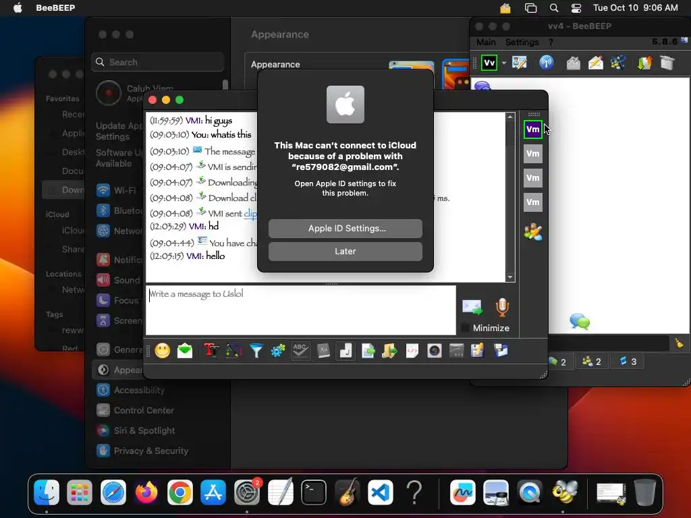Open the font color picker icon
Screen dimensions: 691x518
coord(233,351)
